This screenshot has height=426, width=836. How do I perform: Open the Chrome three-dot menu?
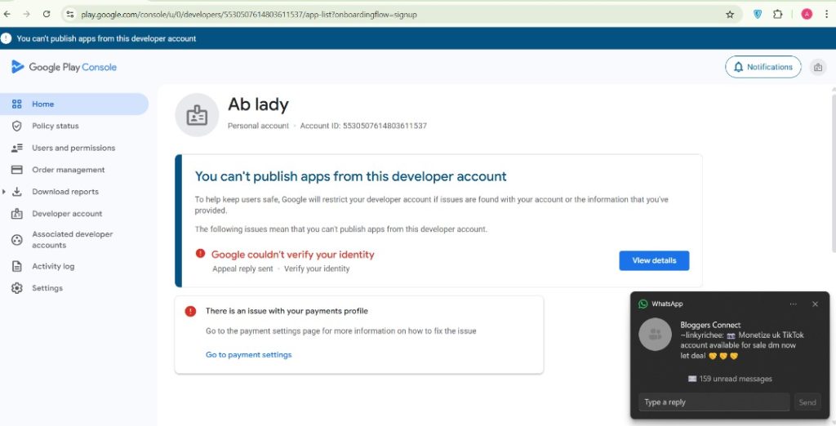[825, 14]
